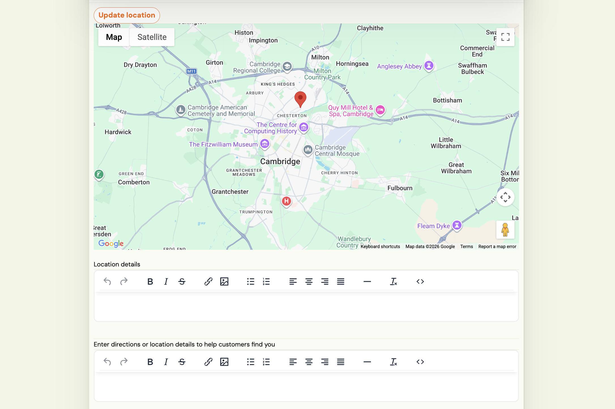Open the Report a map error link

click(x=497, y=246)
